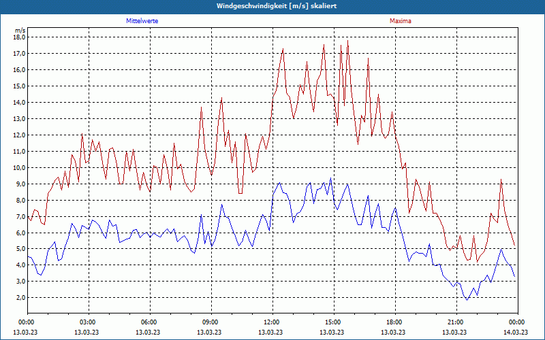This screenshot has width=545, height=340.
Task: Click the 13.03.23 date beneath 21:00
Action: click(x=454, y=332)
